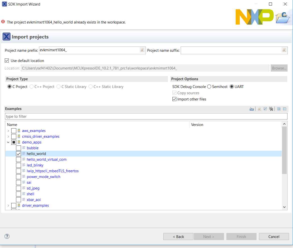The height and width of the screenshot is (248, 293).
Task: Expand the driver_examples tree node
Action: pos(8,205)
